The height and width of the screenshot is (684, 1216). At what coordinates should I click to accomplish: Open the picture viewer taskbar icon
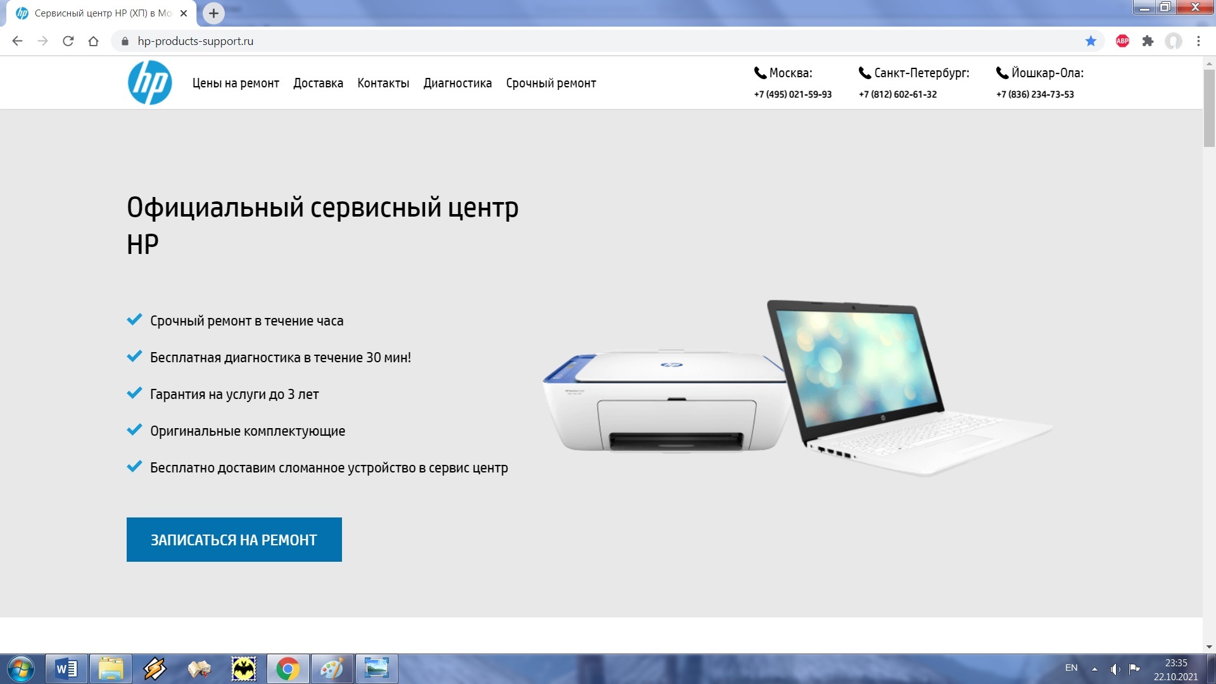point(376,669)
